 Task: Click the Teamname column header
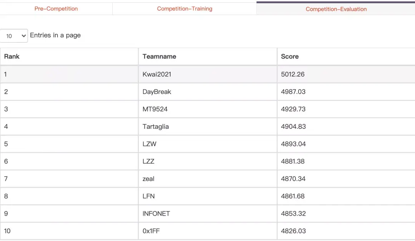[x=159, y=57]
